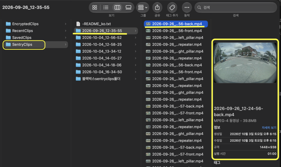Click the SentryClips row chevron

tap(66, 44)
